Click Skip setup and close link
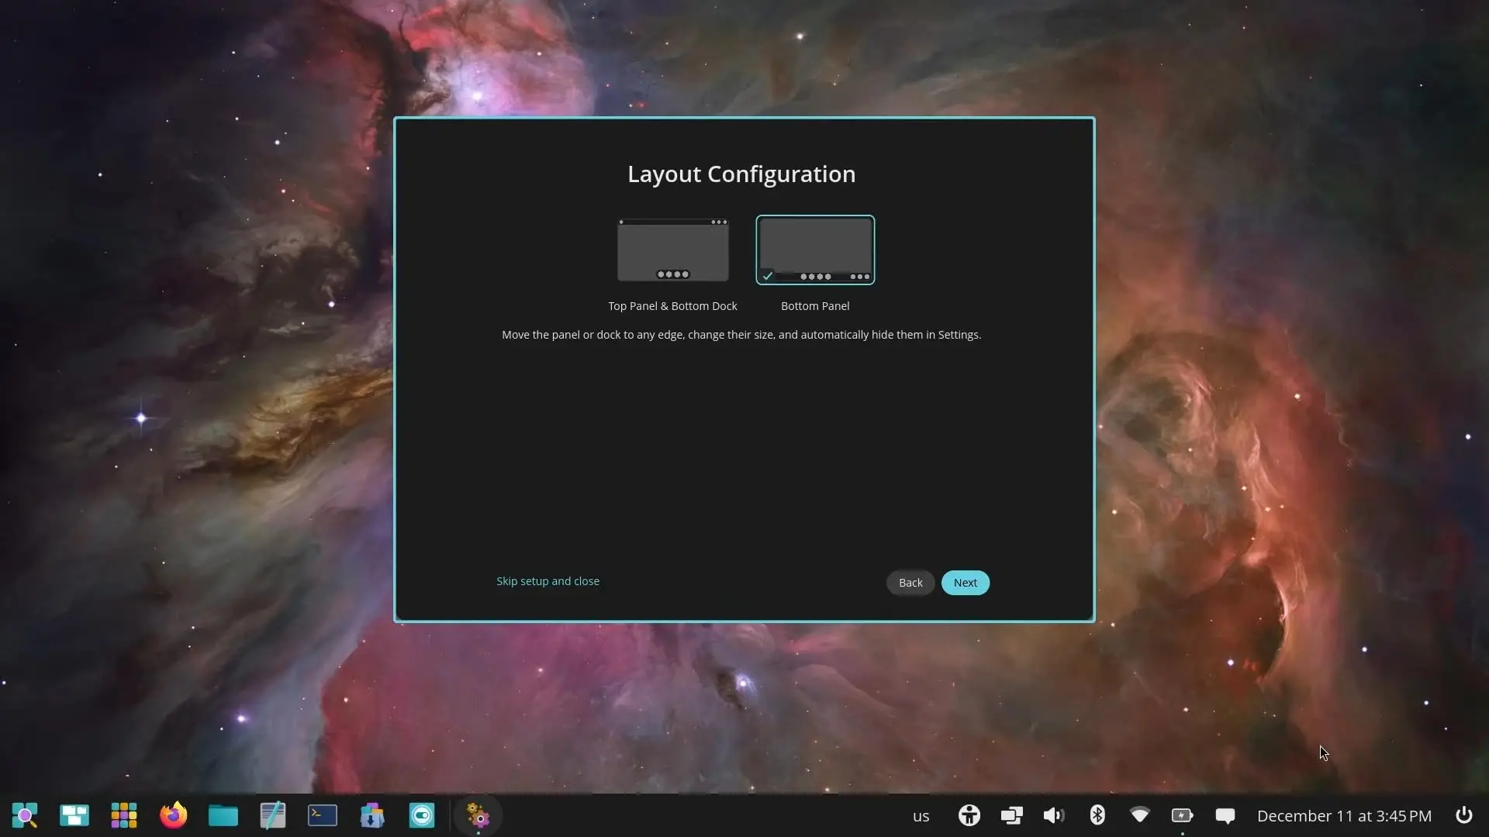This screenshot has width=1489, height=837. pyautogui.click(x=548, y=581)
